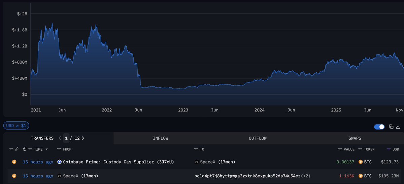
Task: Open the filter icon for FROM column
Action: click(x=59, y=149)
